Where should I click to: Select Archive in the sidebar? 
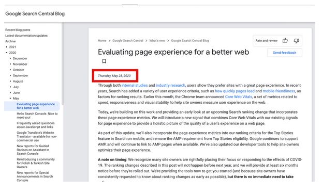[x=10, y=41]
